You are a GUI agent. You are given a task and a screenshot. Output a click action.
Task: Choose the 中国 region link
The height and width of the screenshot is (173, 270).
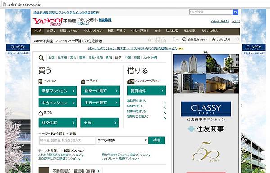[128, 58]
